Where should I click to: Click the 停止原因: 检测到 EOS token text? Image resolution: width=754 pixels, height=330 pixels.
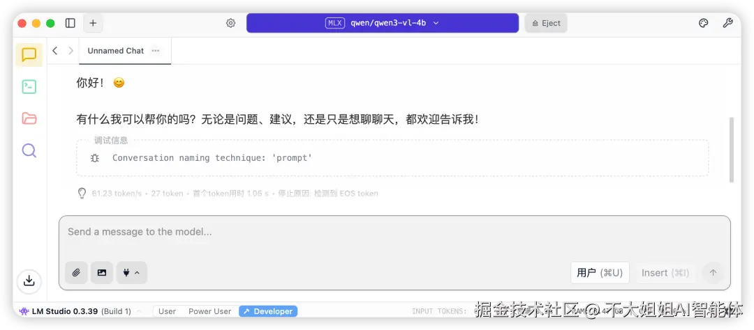click(x=327, y=194)
